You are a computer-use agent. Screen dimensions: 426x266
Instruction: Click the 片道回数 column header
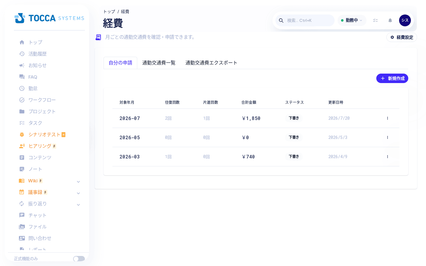(x=211, y=102)
